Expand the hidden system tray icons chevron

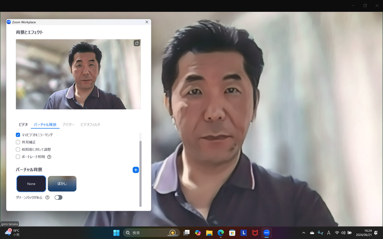coord(304,233)
